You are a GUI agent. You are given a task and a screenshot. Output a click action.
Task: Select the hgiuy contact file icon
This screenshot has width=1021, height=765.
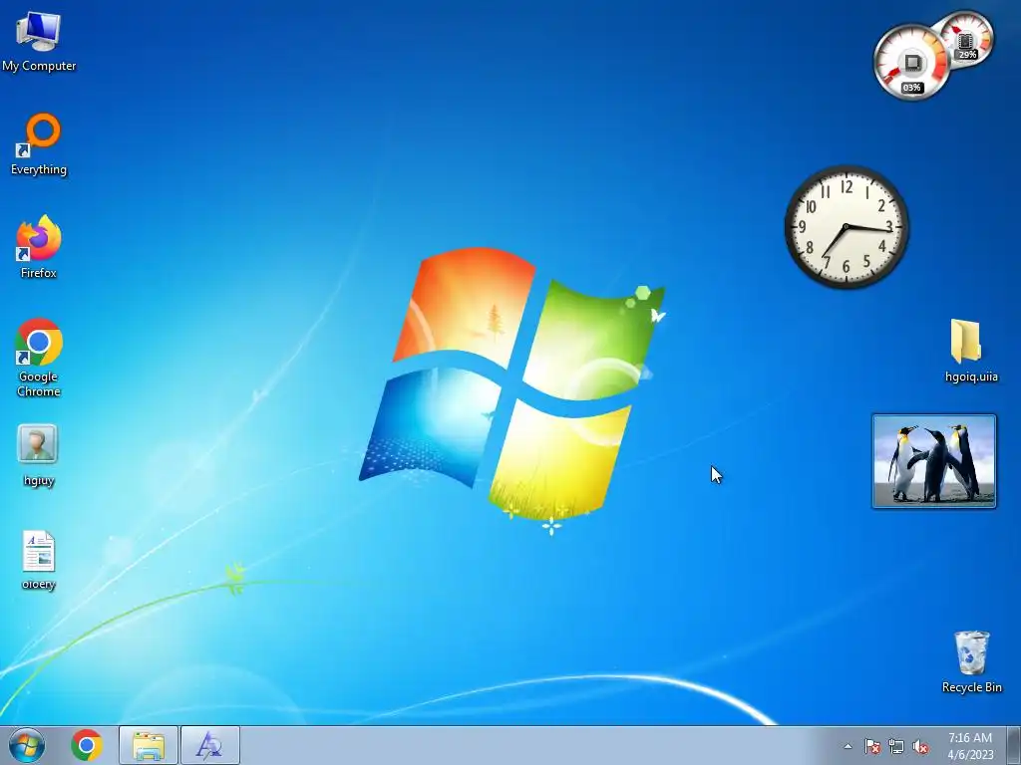39,455
